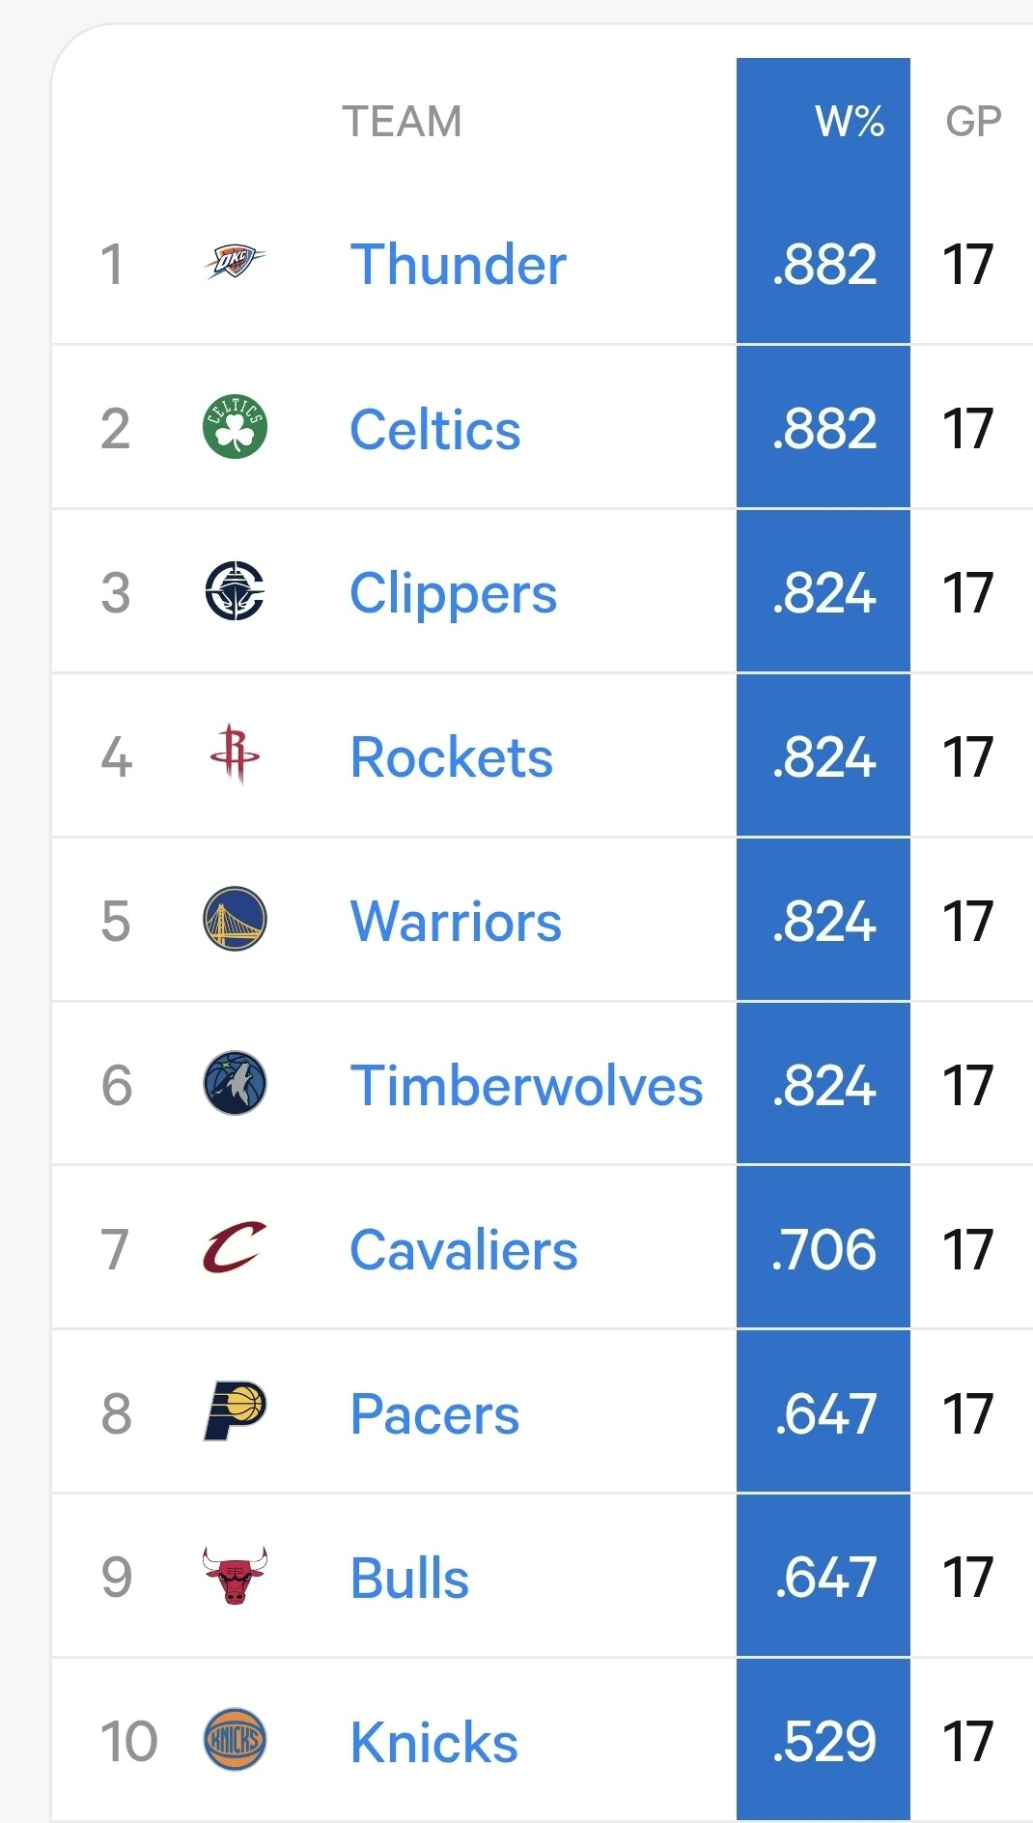Click the Knicks team logo
This screenshot has height=1823, width=1033.
point(235,1740)
